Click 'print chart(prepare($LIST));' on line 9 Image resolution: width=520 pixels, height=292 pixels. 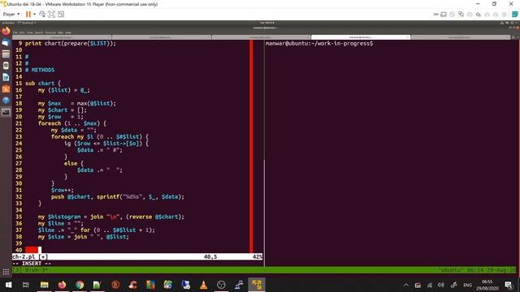(71, 43)
